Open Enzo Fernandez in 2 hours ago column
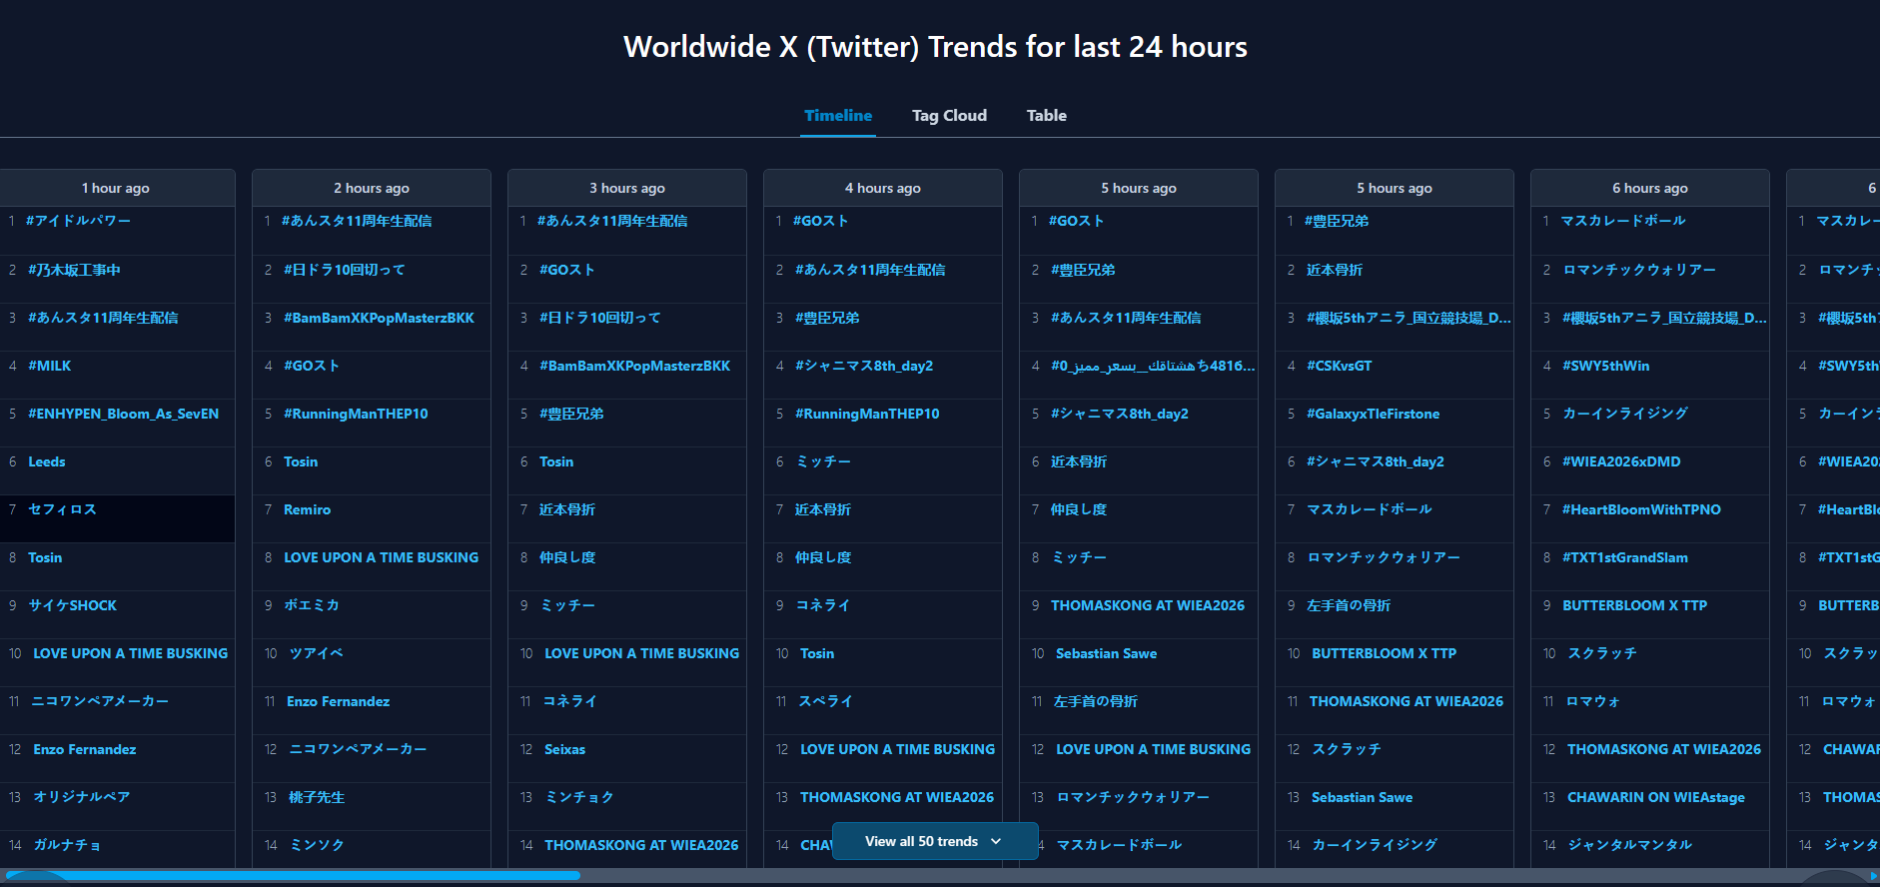The image size is (1880, 887). click(338, 701)
